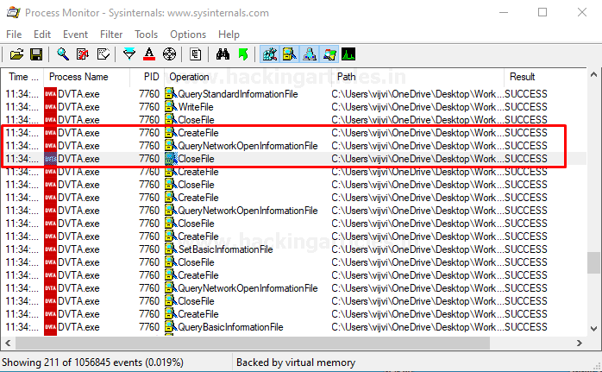
Task: Toggle the Autoscroll toolbar icon
Action: tap(83, 54)
